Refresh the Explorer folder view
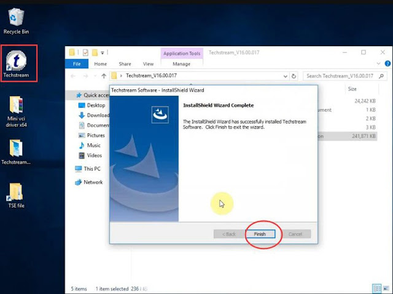Screen dimensions: 393x294 coord(294,76)
